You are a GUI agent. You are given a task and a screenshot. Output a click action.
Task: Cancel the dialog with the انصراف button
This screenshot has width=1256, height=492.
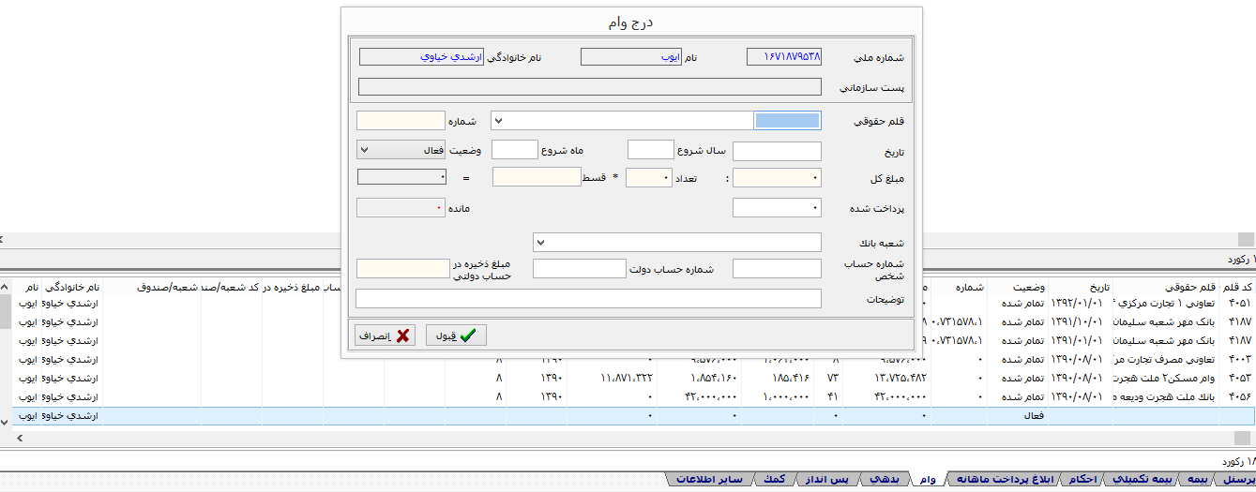point(385,335)
